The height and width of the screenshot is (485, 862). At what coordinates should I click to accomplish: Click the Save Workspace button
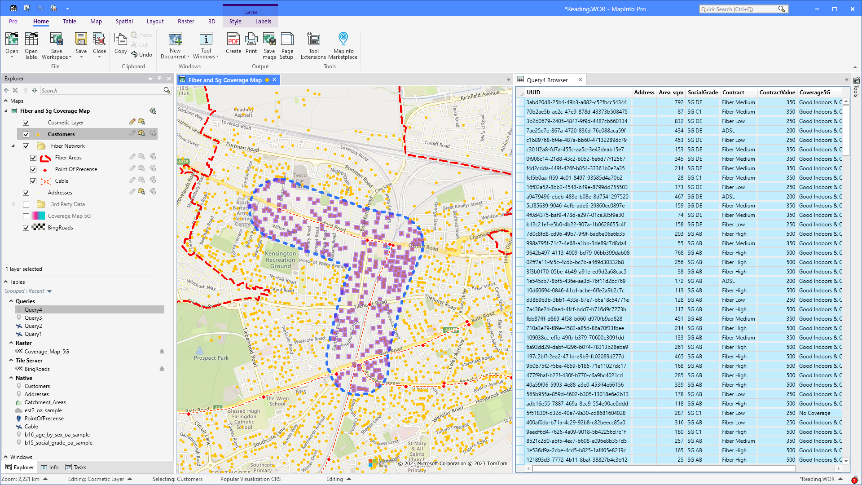coord(56,44)
